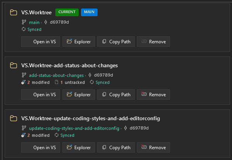The height and width of the screenshot is (160, 232).
Task: Click the main branch link
Action: (x=34, y=22)
